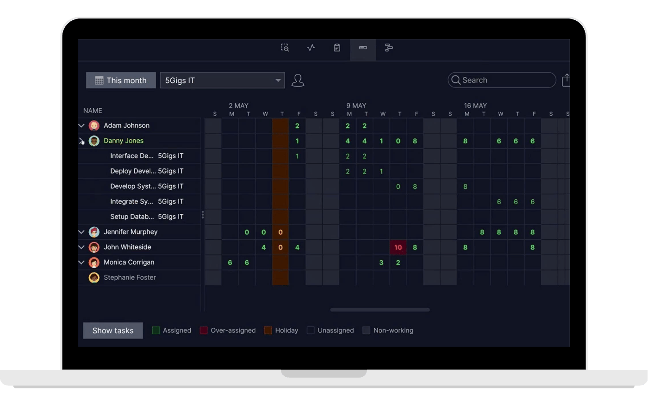648x405 pixels.
Task: Open the workflow chart view icon
Action: pyautogui.click(x=388, y=48)
